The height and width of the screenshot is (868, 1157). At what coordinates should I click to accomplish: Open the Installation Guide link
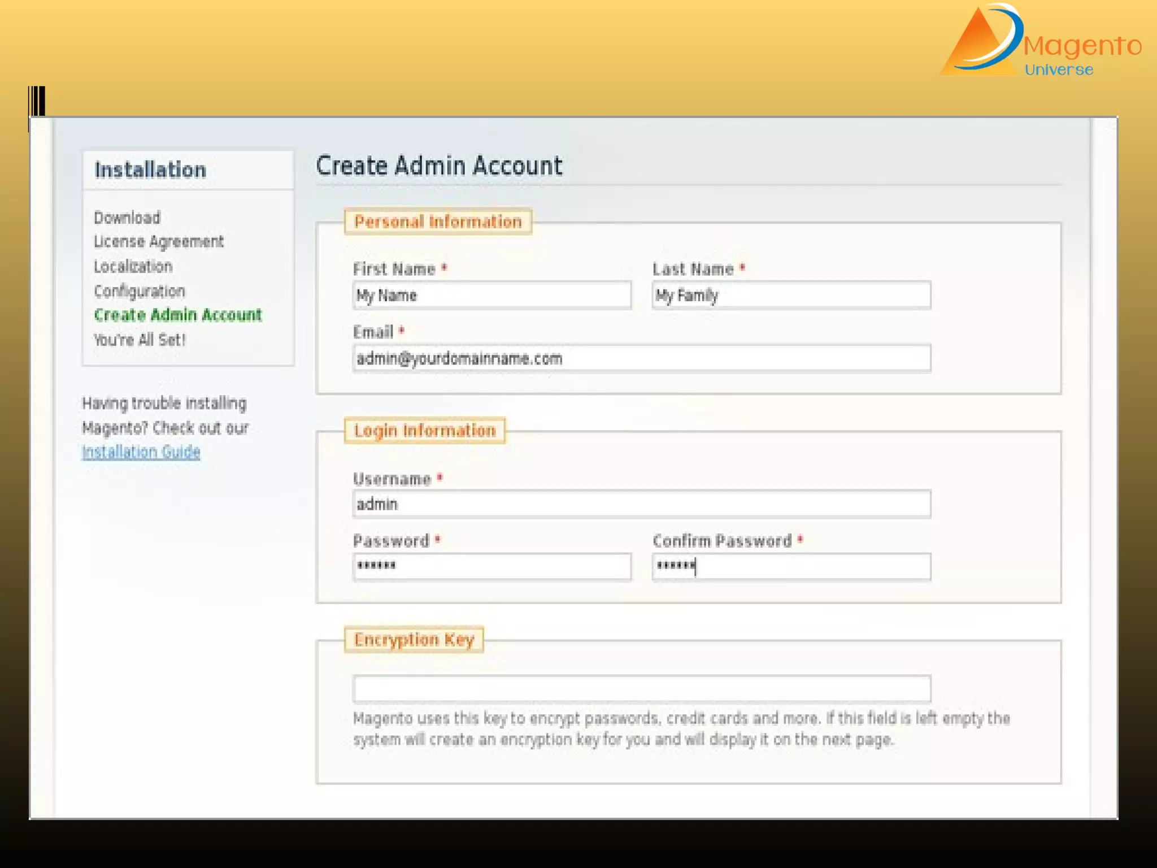click(141, 452)
